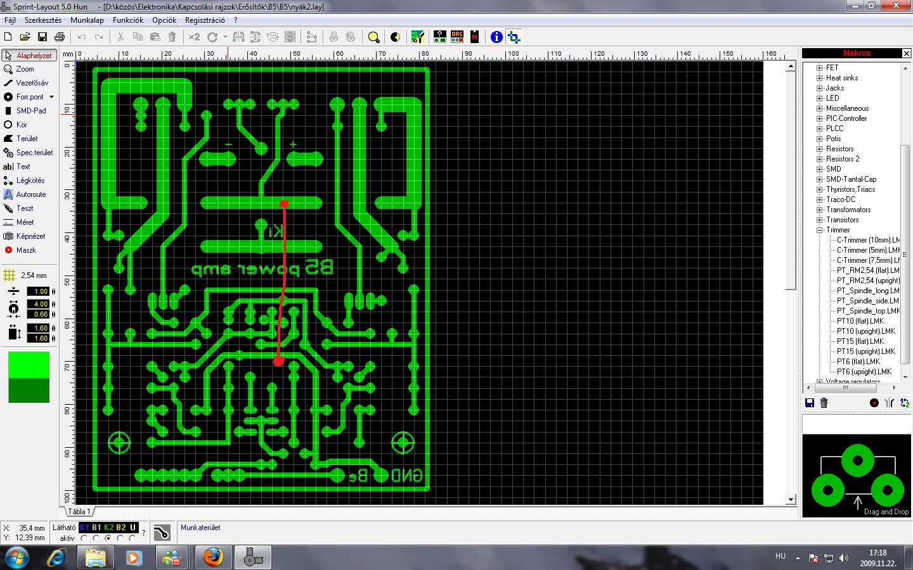Viewport: 913px width, 570px height.
Task: Click the blue info icon in toolbar
Action: click(x=496, y=37)
